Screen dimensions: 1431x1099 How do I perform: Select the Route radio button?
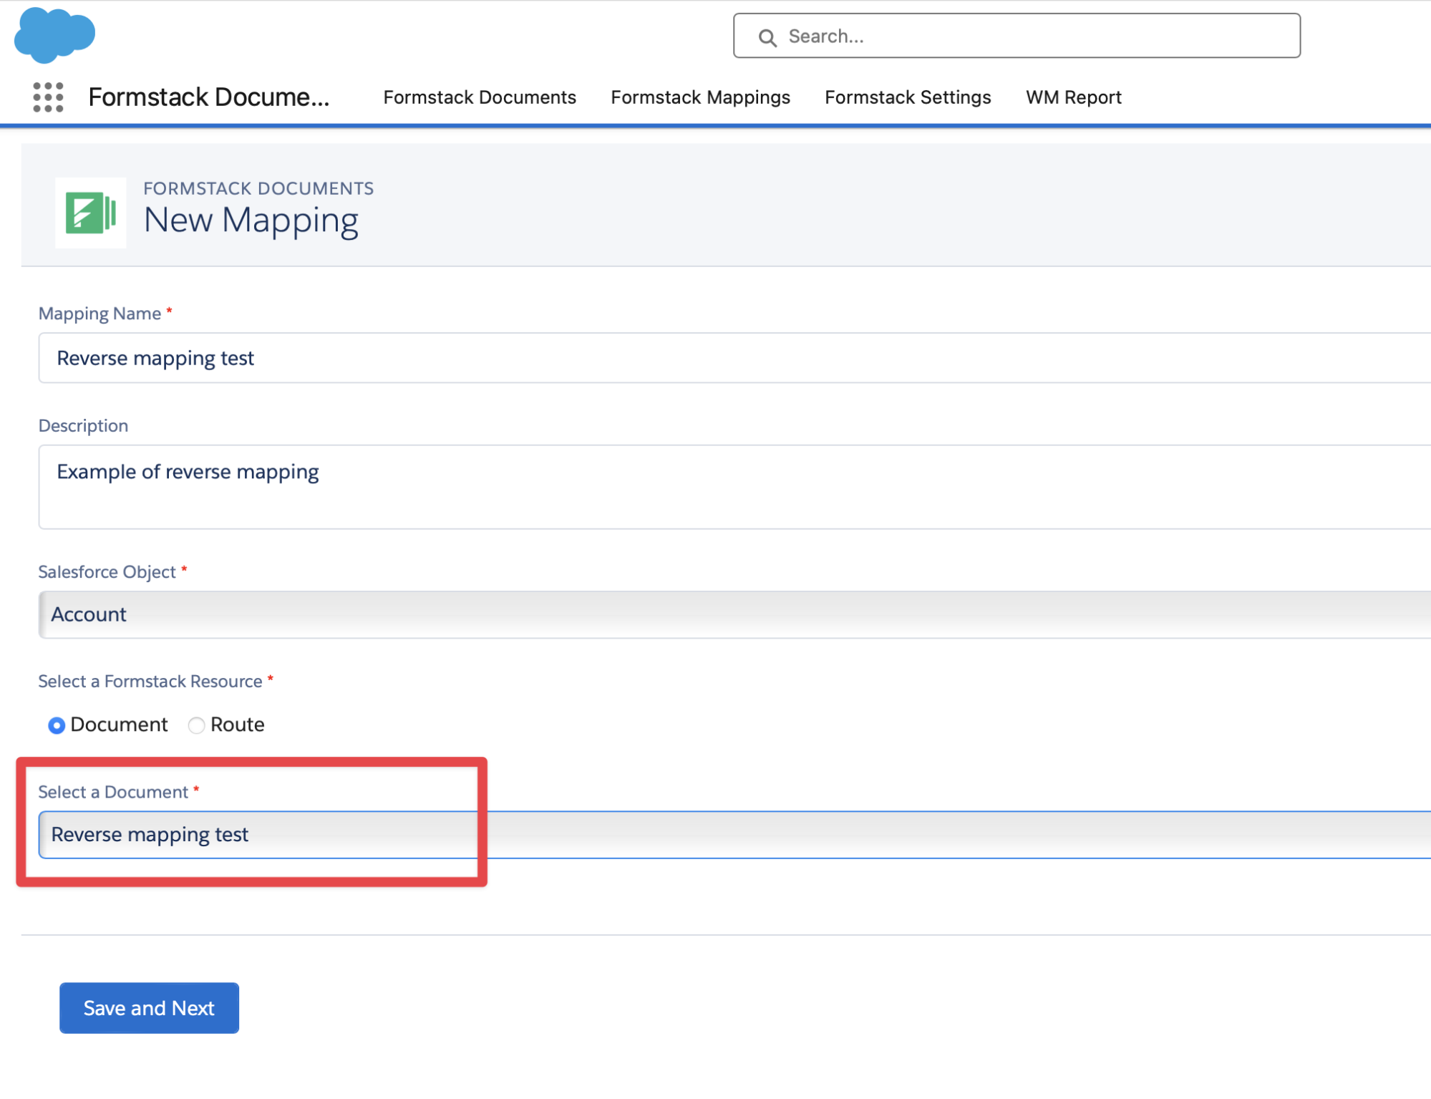[196, 725]
